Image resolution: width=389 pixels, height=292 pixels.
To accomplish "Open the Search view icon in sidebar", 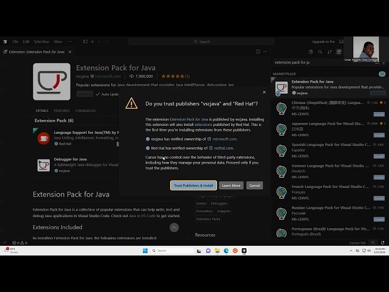I will (320, 52).
